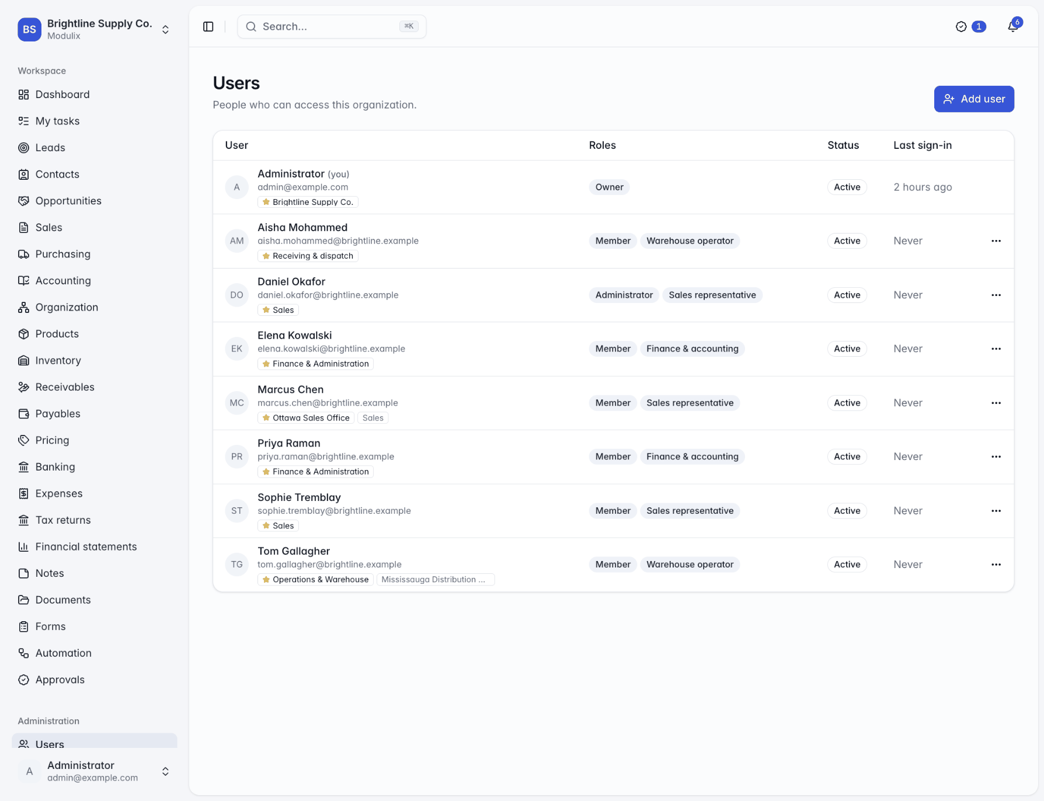This screenshot has width=1044, height=801.
Task: Open the Inventory section
Action: (95, 360)
